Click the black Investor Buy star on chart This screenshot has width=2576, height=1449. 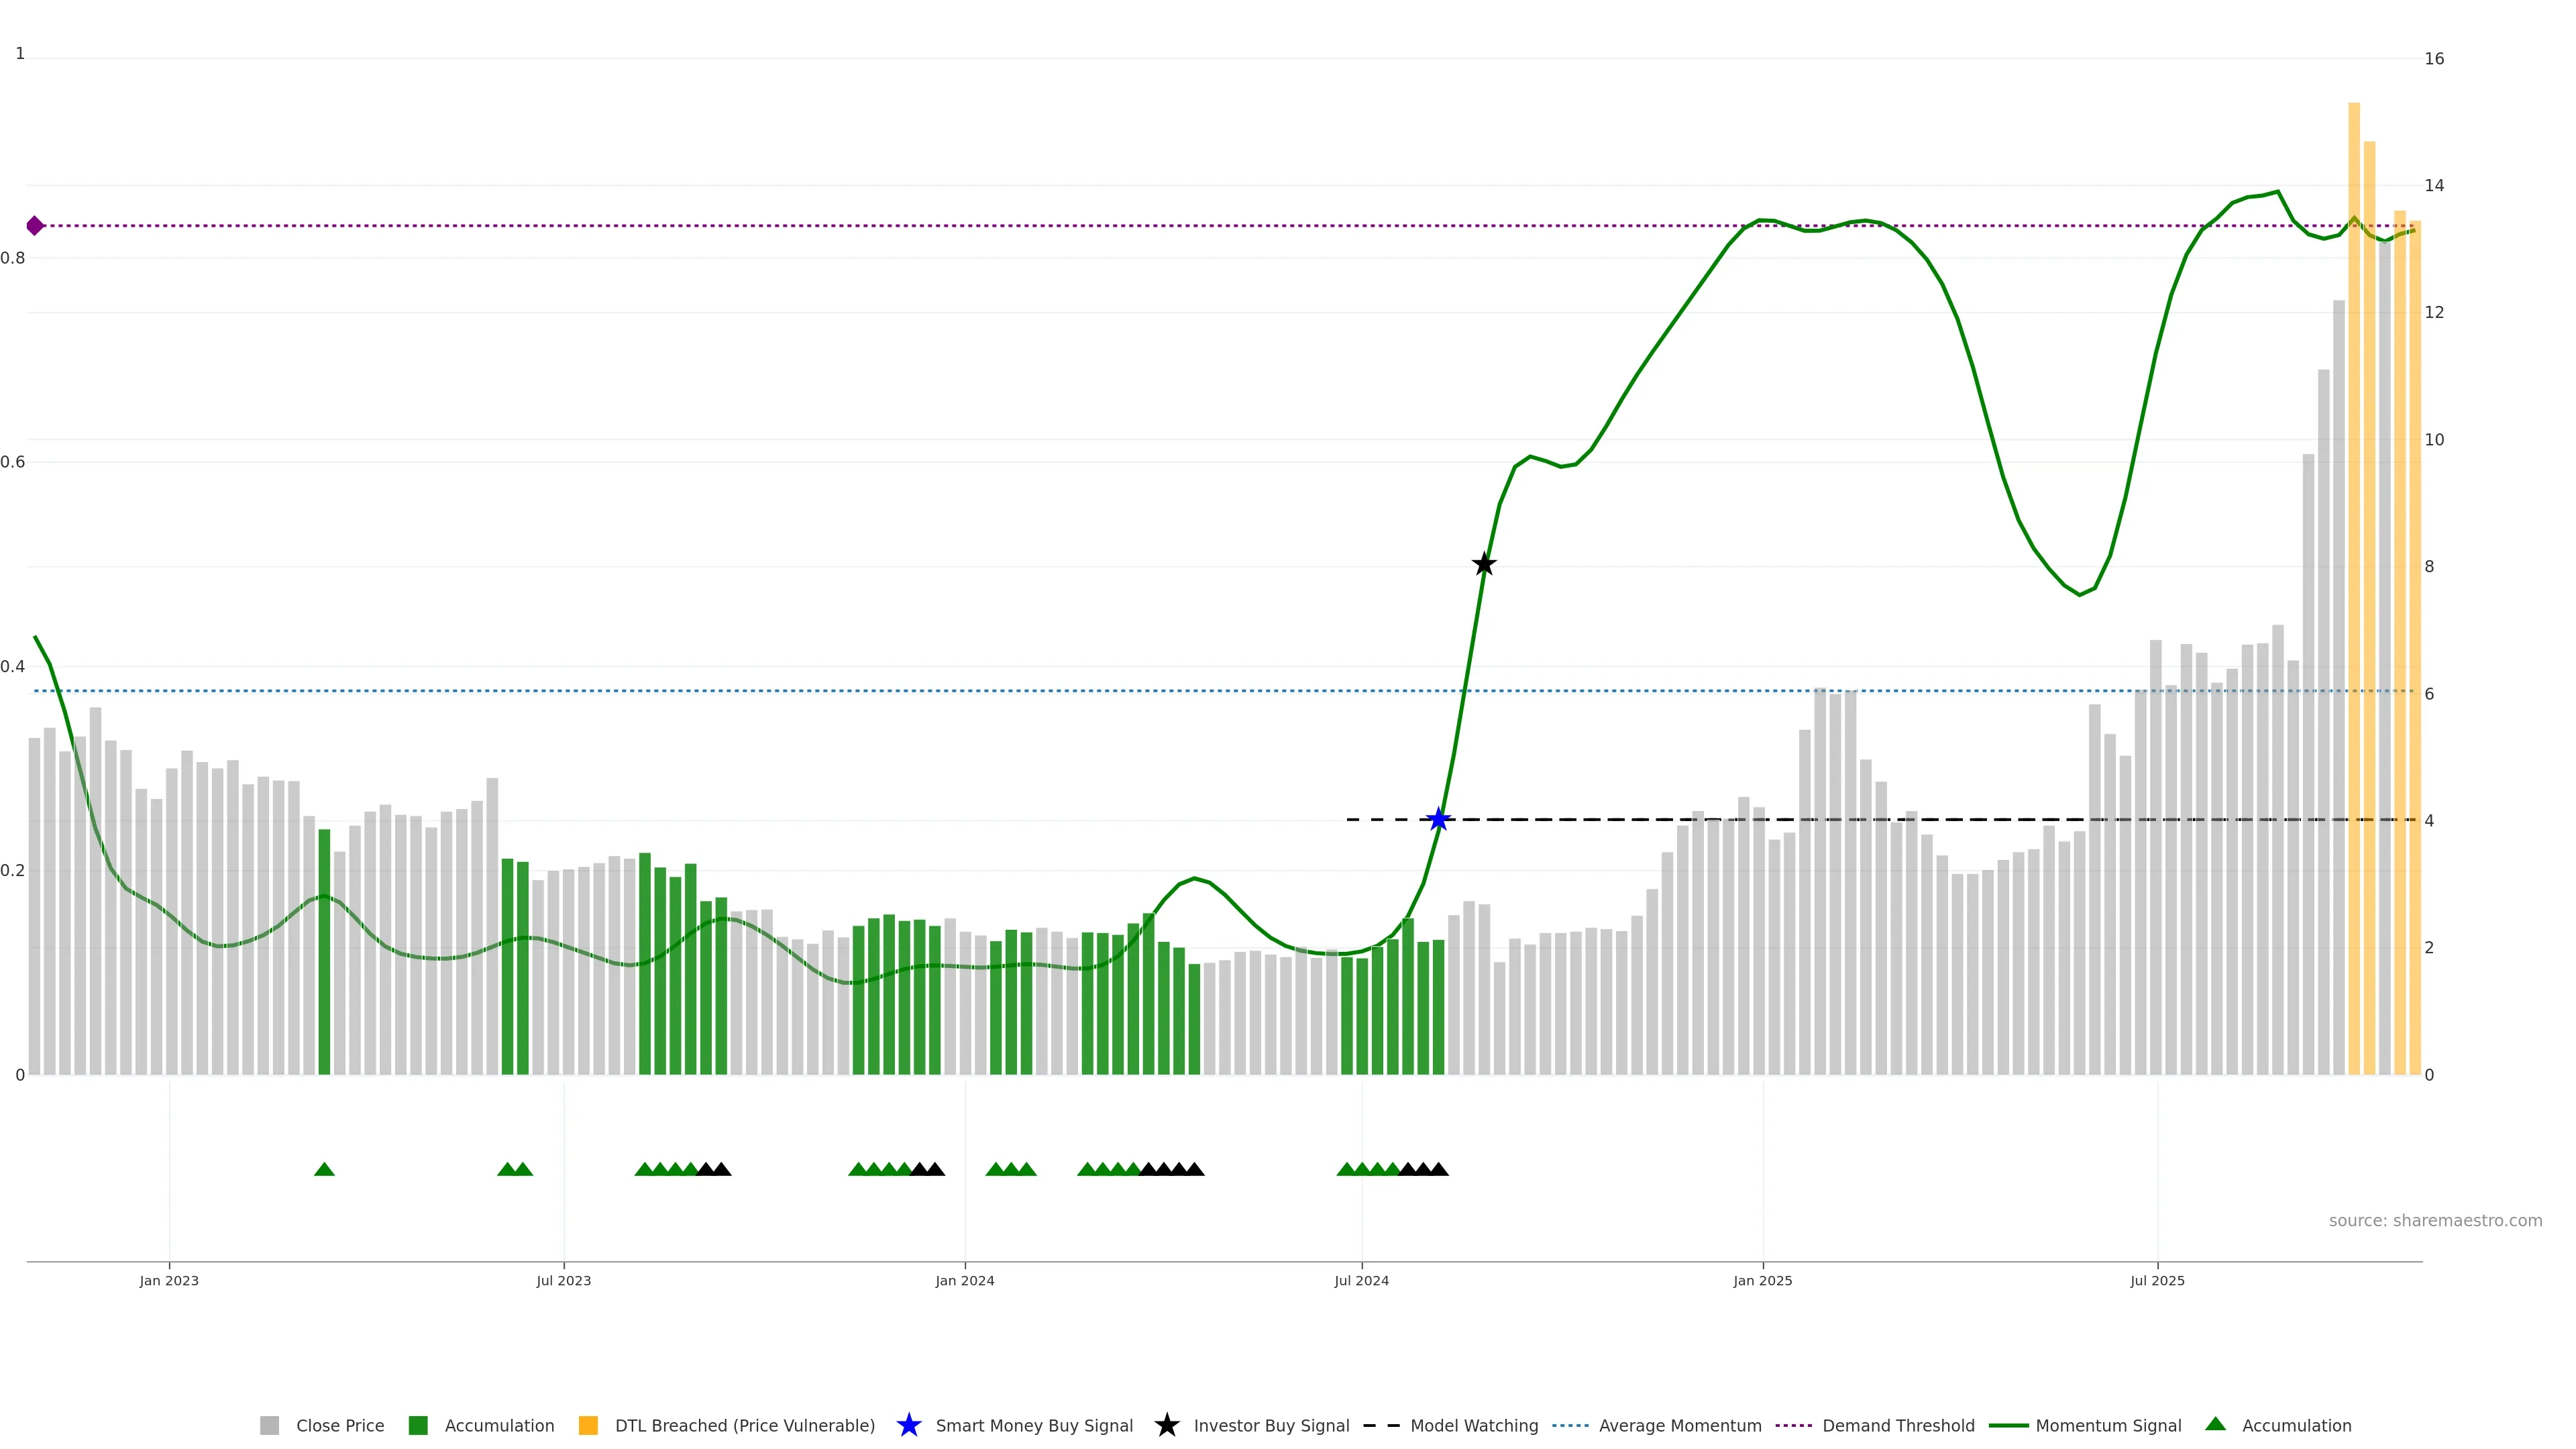click(x=1484, y=564)
